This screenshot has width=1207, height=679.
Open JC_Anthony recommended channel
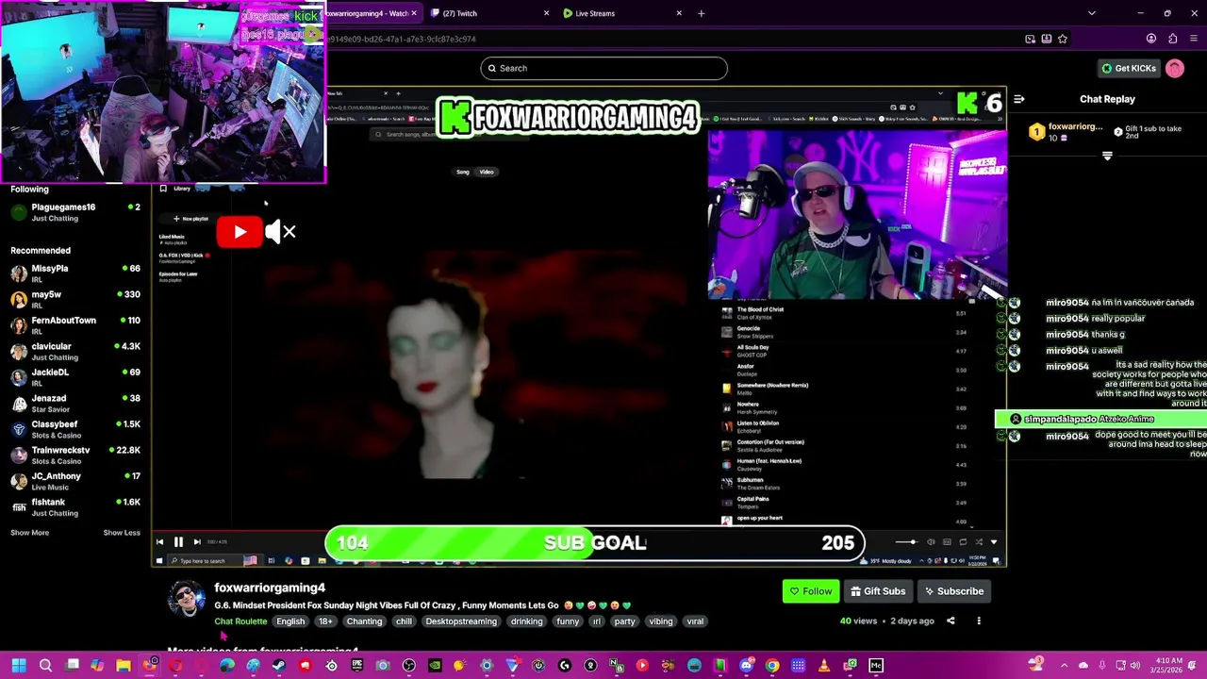click(75, 481)
